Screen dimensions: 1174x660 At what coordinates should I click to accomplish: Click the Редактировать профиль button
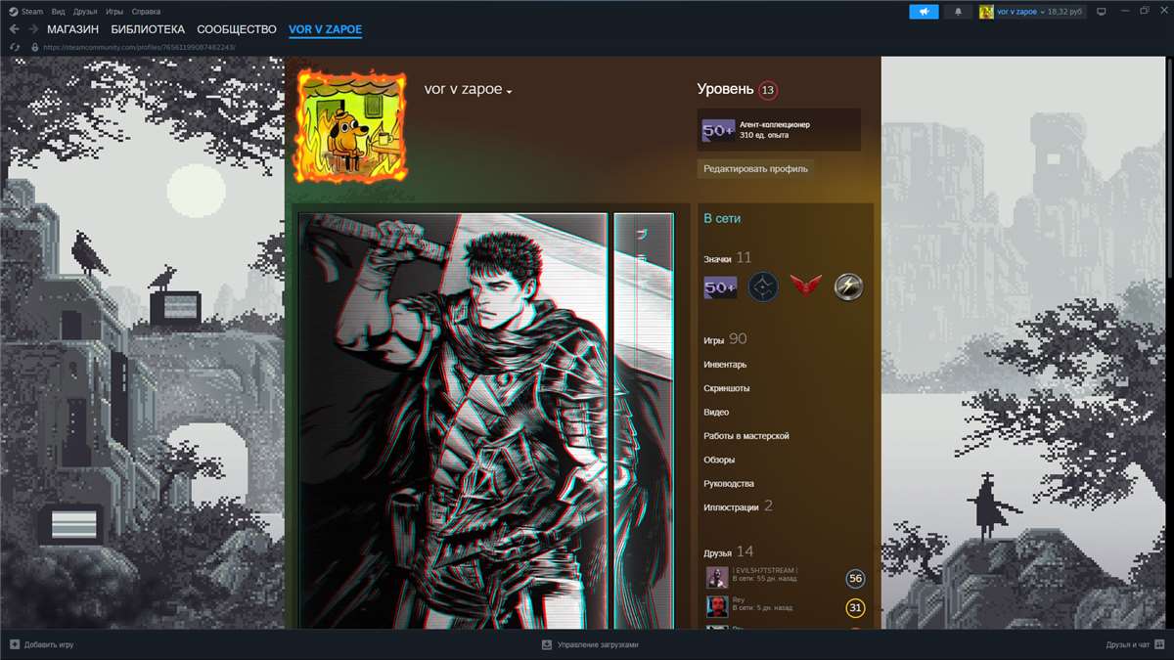pos(755,168)
